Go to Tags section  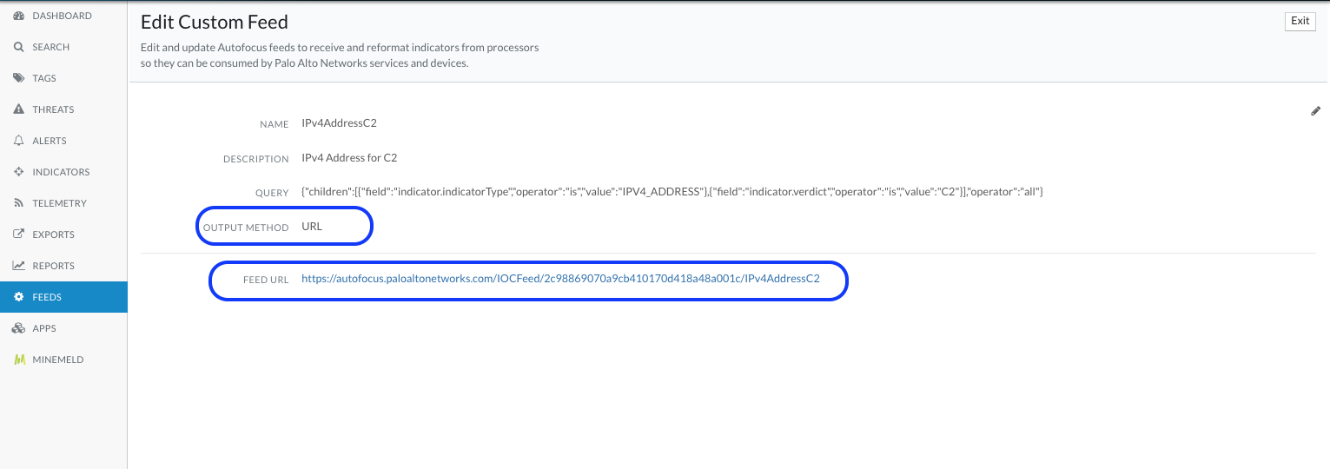63,78
